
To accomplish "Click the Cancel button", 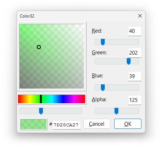I will click(x=97, y=124).
